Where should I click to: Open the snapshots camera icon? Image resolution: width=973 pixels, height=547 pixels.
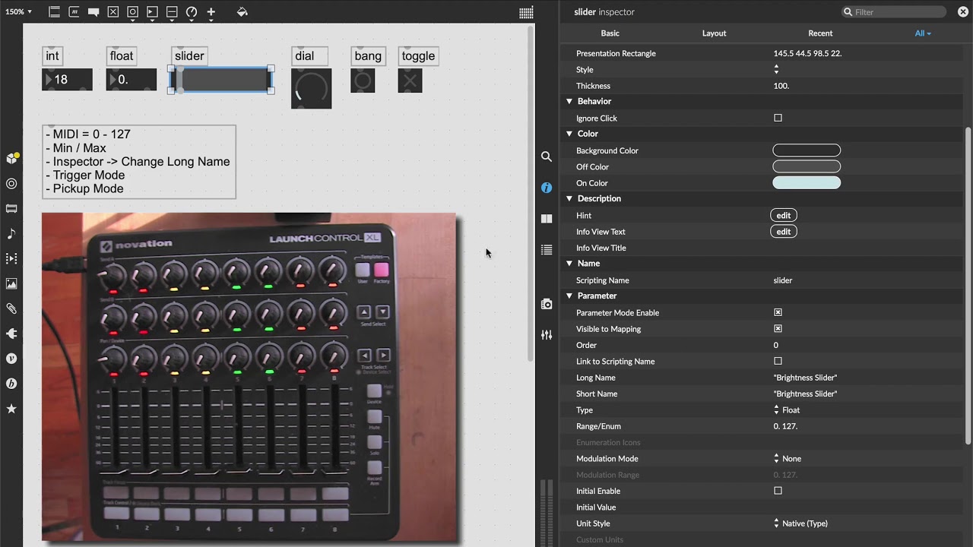point(547,304)
